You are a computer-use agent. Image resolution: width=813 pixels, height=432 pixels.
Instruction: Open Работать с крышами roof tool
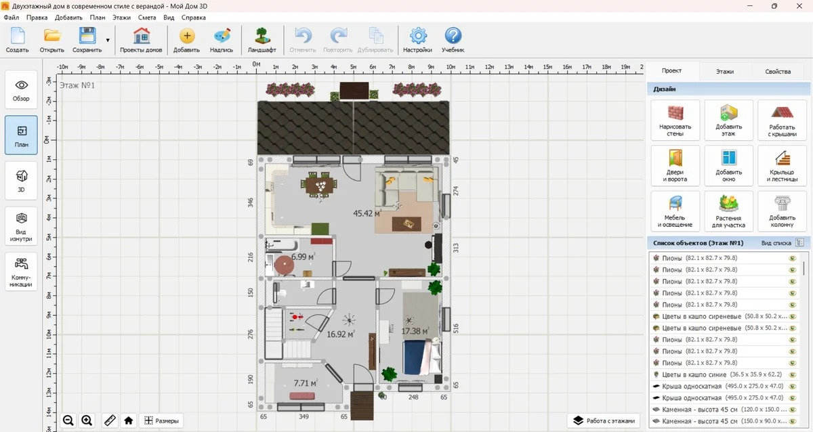click(x=783, y=120)
